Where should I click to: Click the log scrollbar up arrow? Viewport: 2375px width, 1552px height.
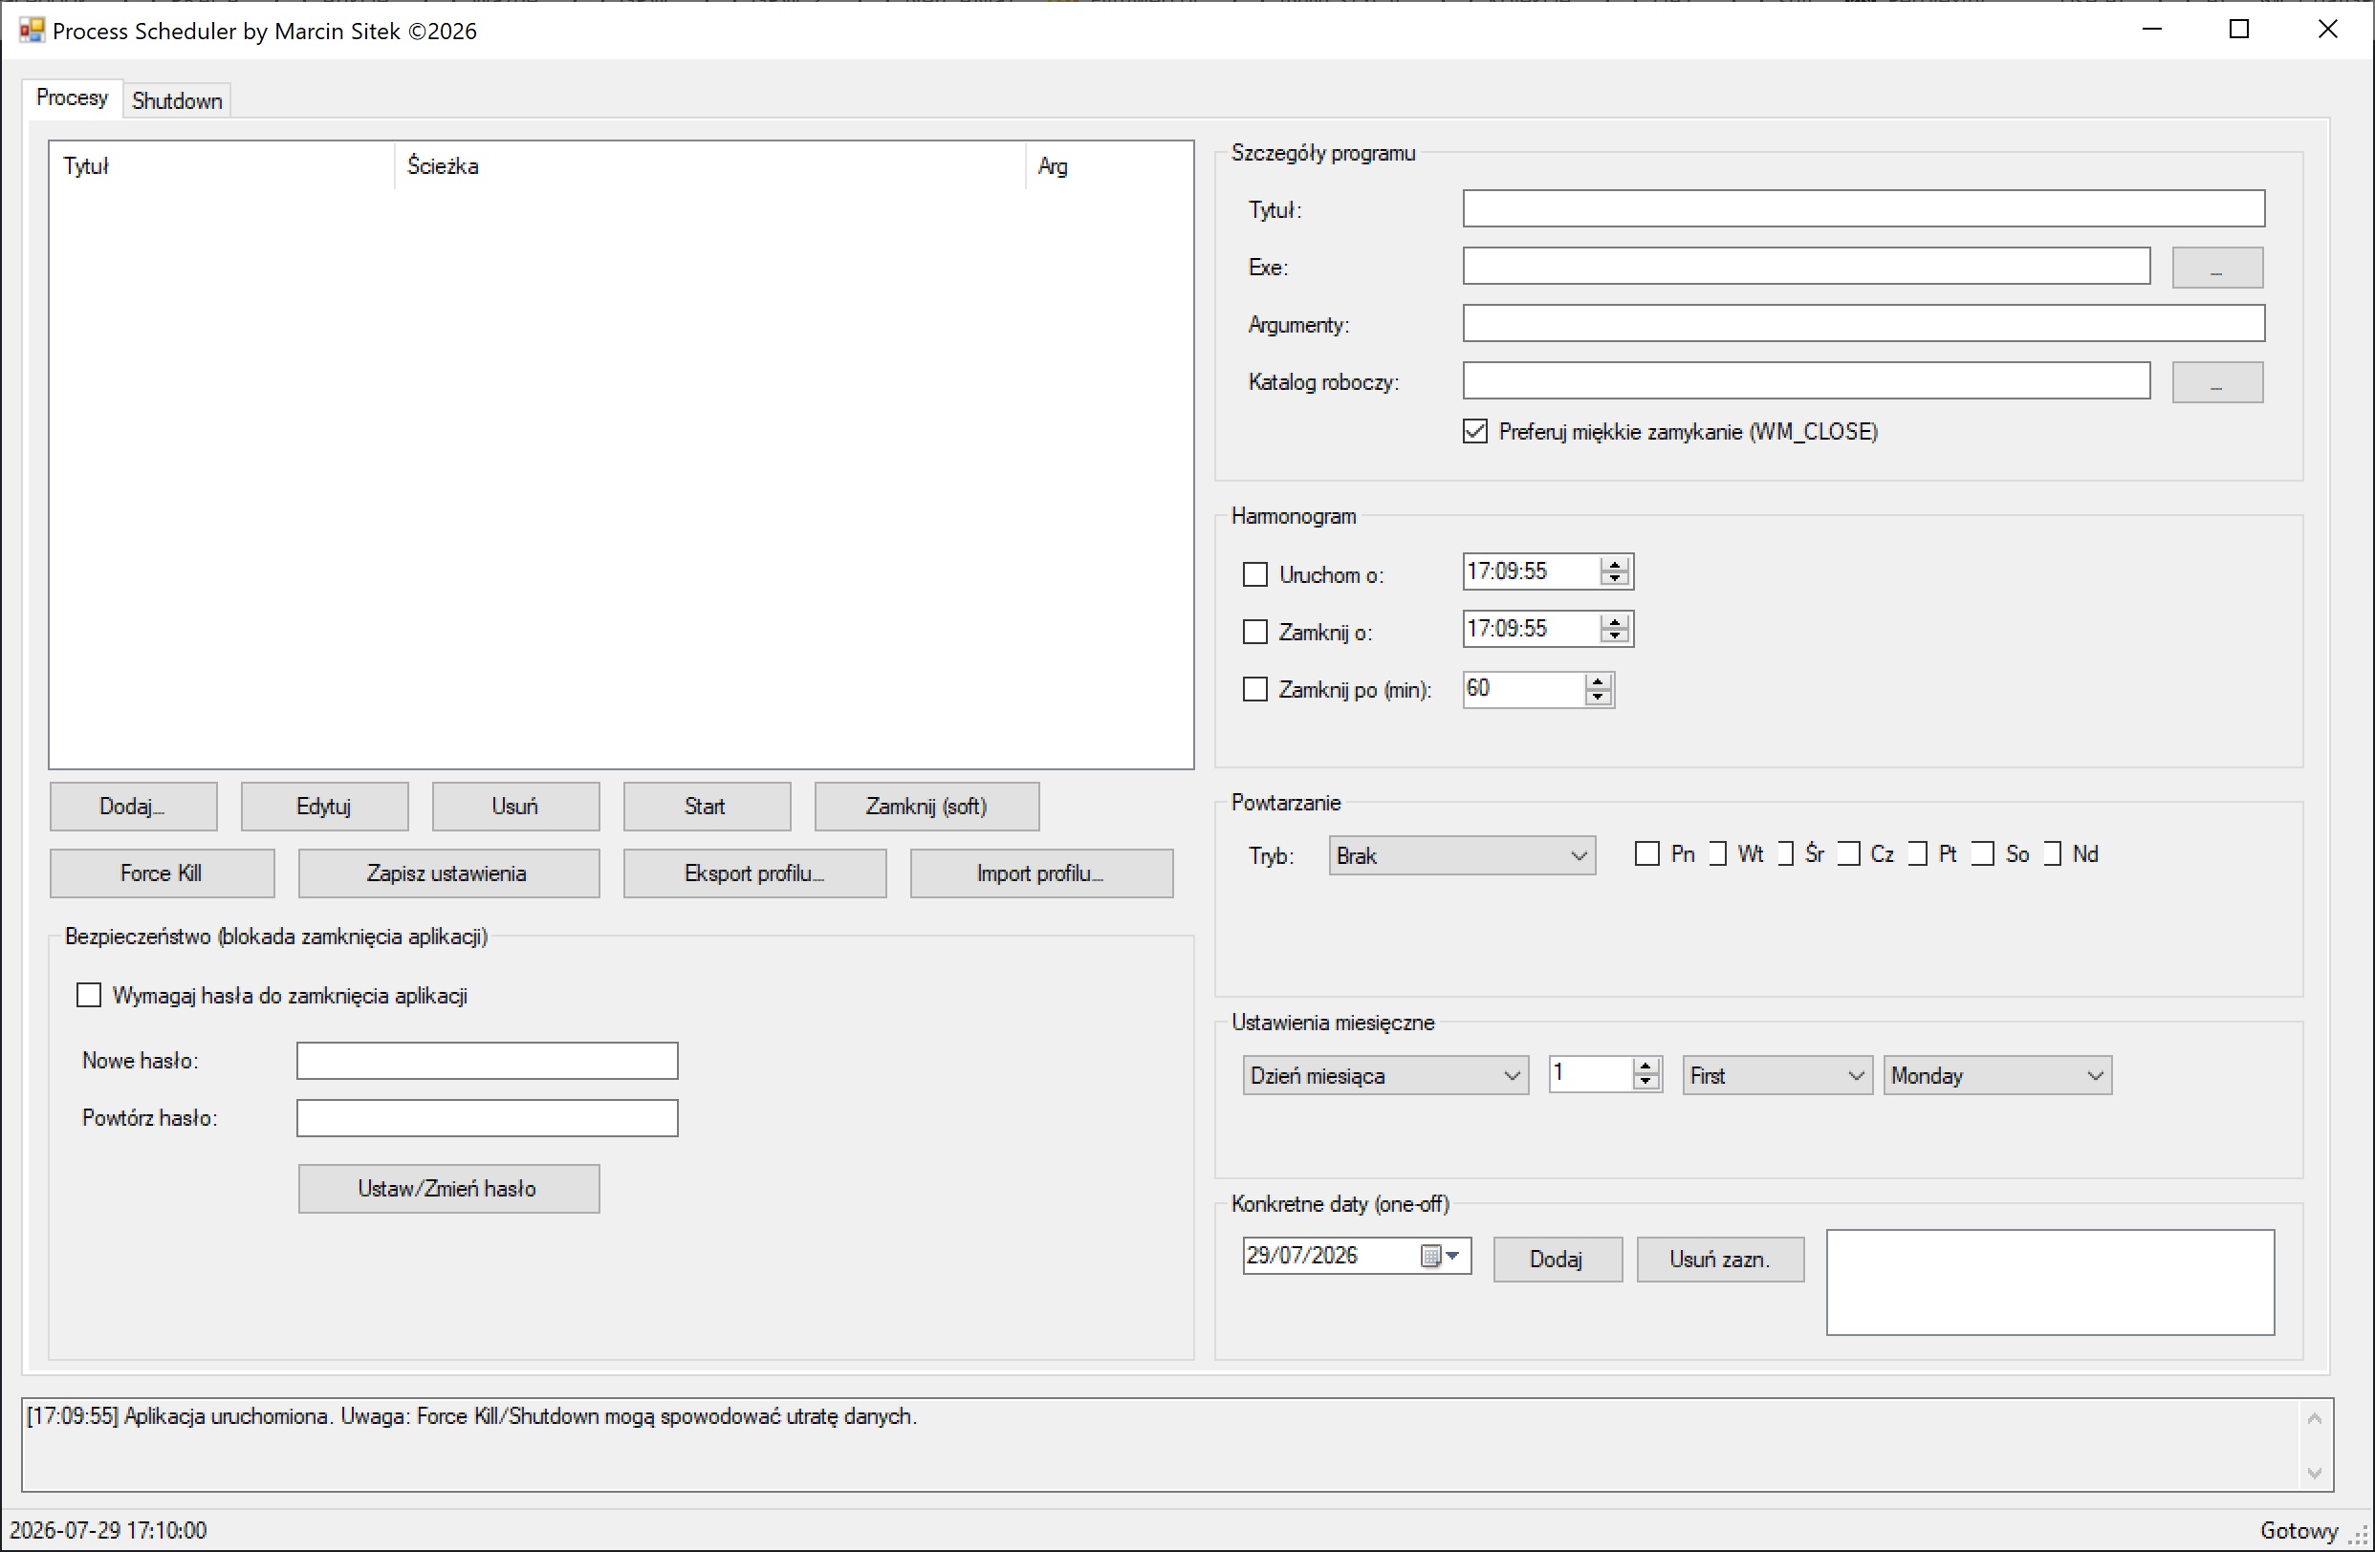[2316, 1418]
